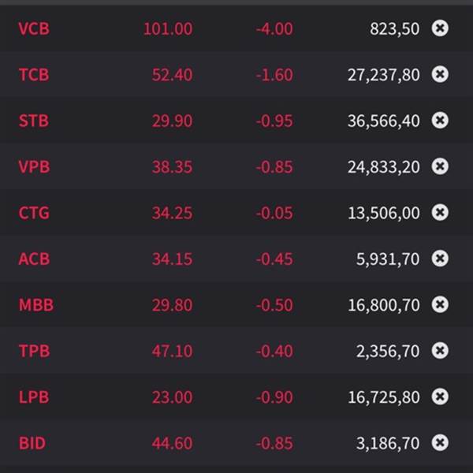Delete STB from the watchlist
The height and width of the screenshot is (473, 473).
coord(440,120)
